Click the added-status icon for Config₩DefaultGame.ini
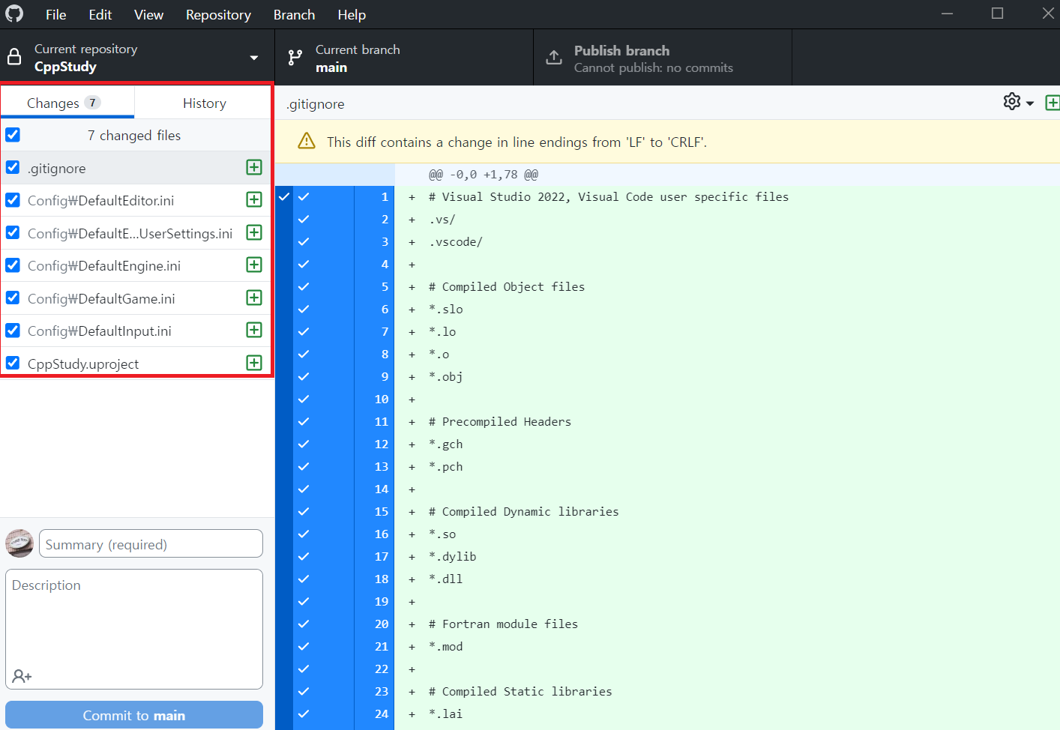The width and height of the screenshot is (1060, 730). (x=254, y=298)
